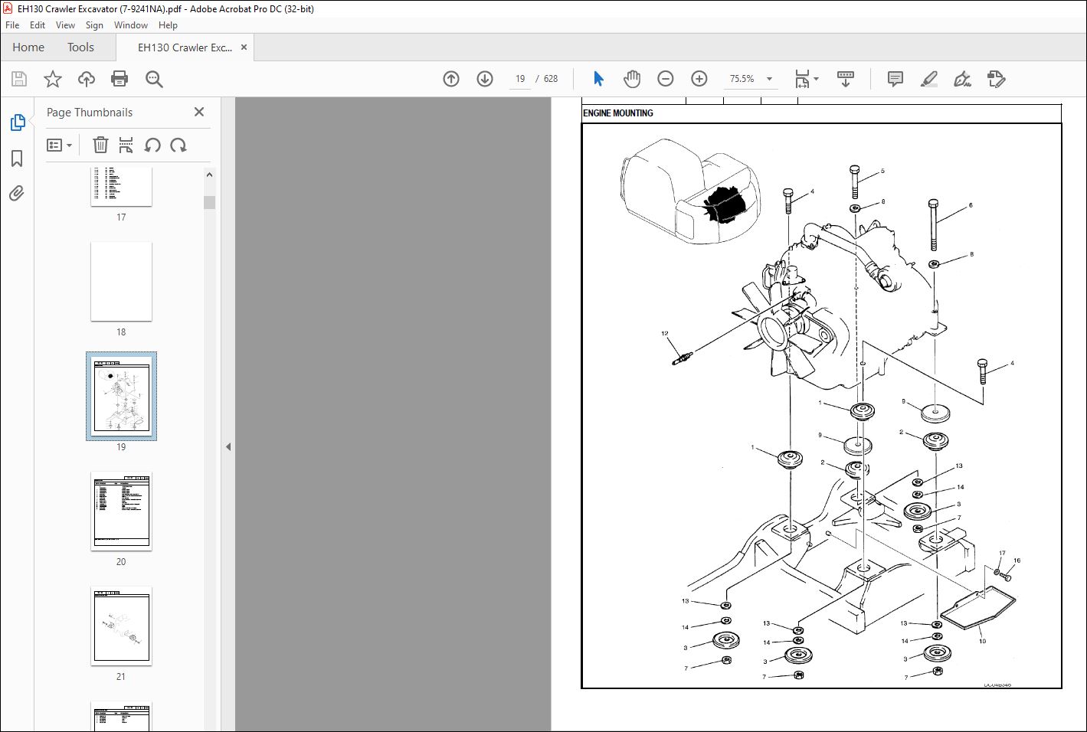This screenshot has width=1087, height=732.
Task: Select the Highlight text tool
Action: (x=928, y=79)
